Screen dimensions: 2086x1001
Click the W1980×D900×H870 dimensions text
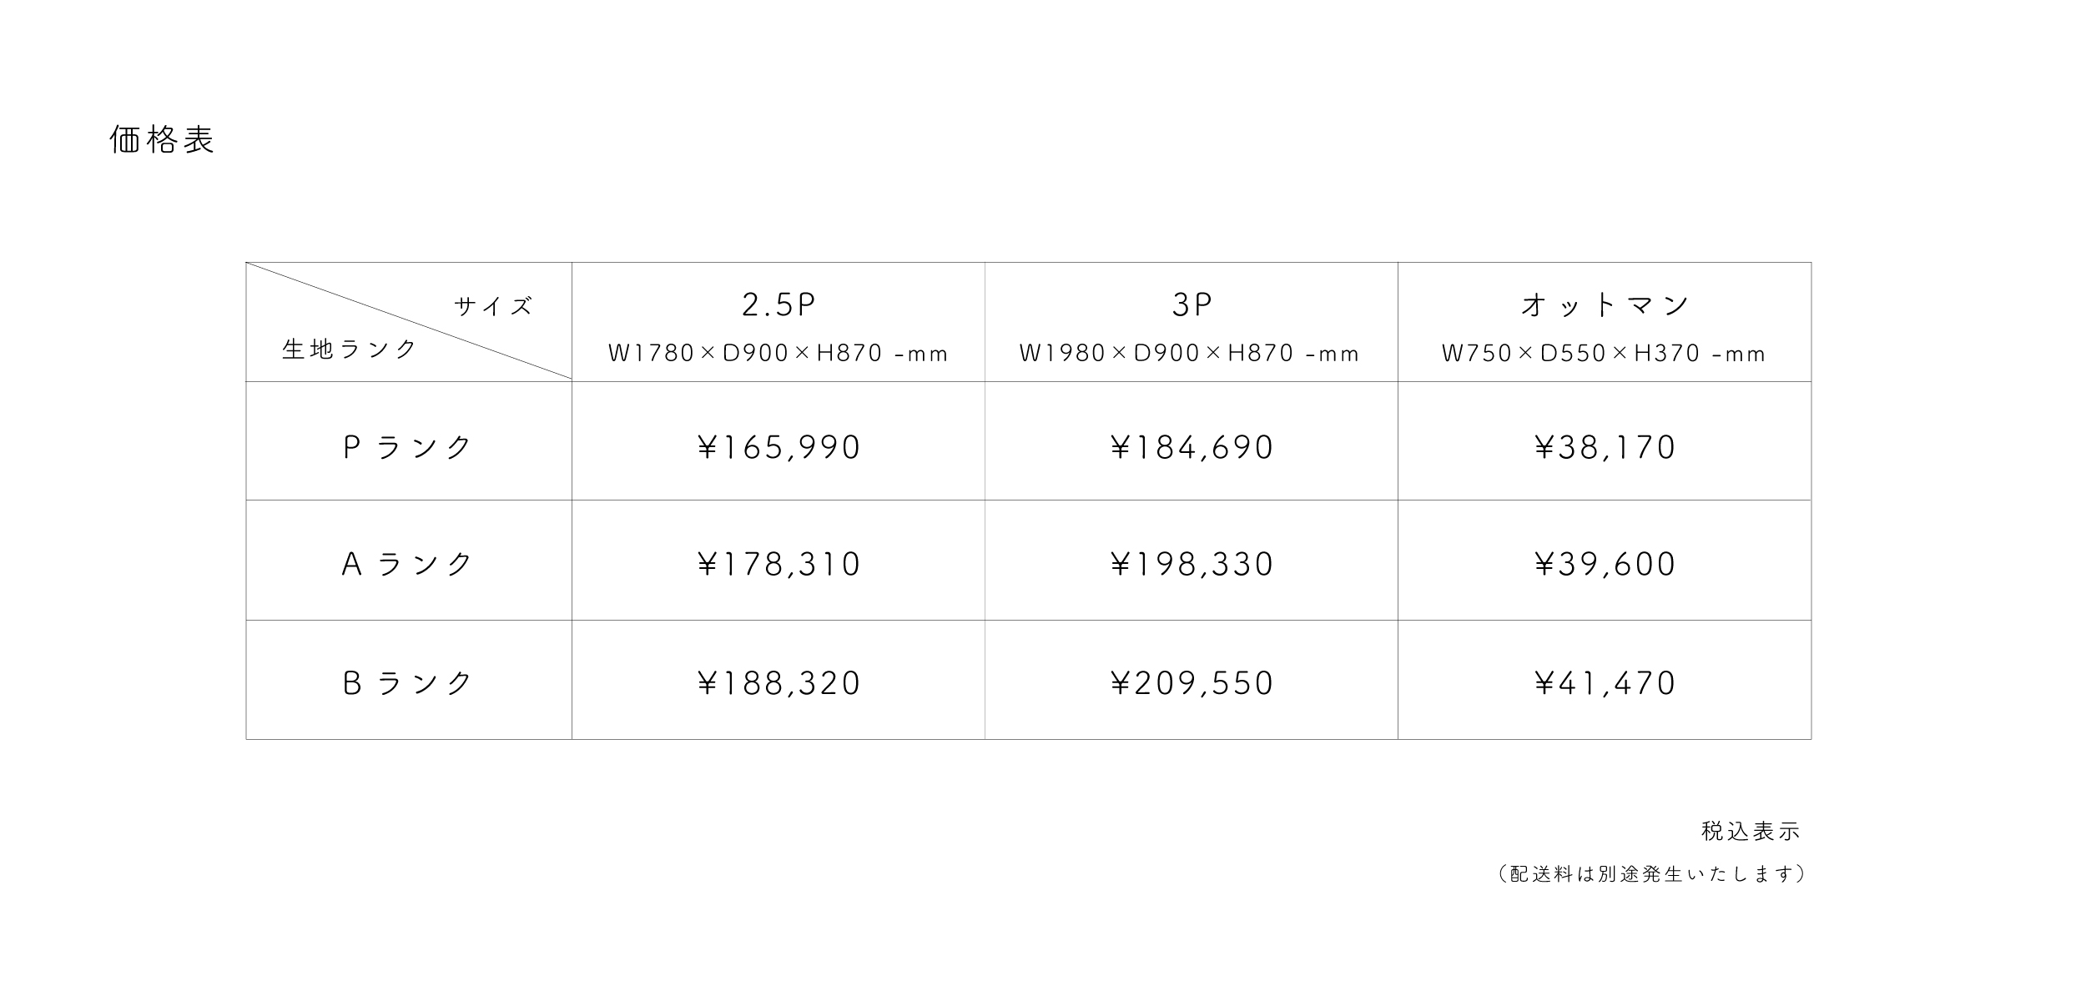click(1189, 354)
